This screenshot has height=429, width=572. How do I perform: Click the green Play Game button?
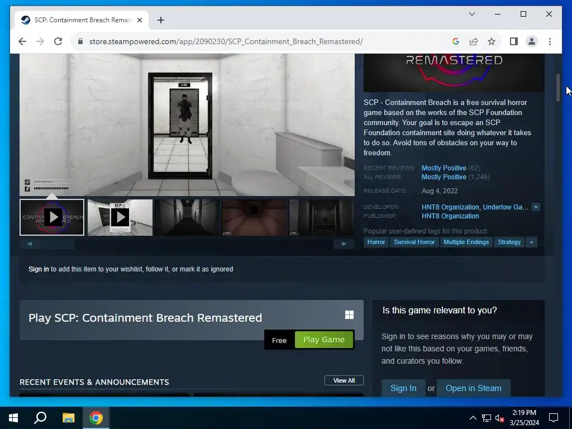click(323, 340)
